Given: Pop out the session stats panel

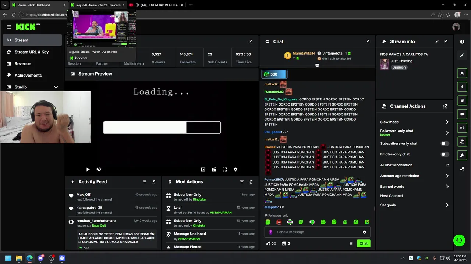Looking at the screenshot, I should coord(251,42).
